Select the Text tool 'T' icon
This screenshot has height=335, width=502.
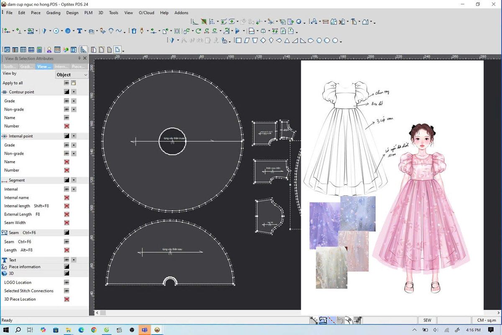pos(79,31)
